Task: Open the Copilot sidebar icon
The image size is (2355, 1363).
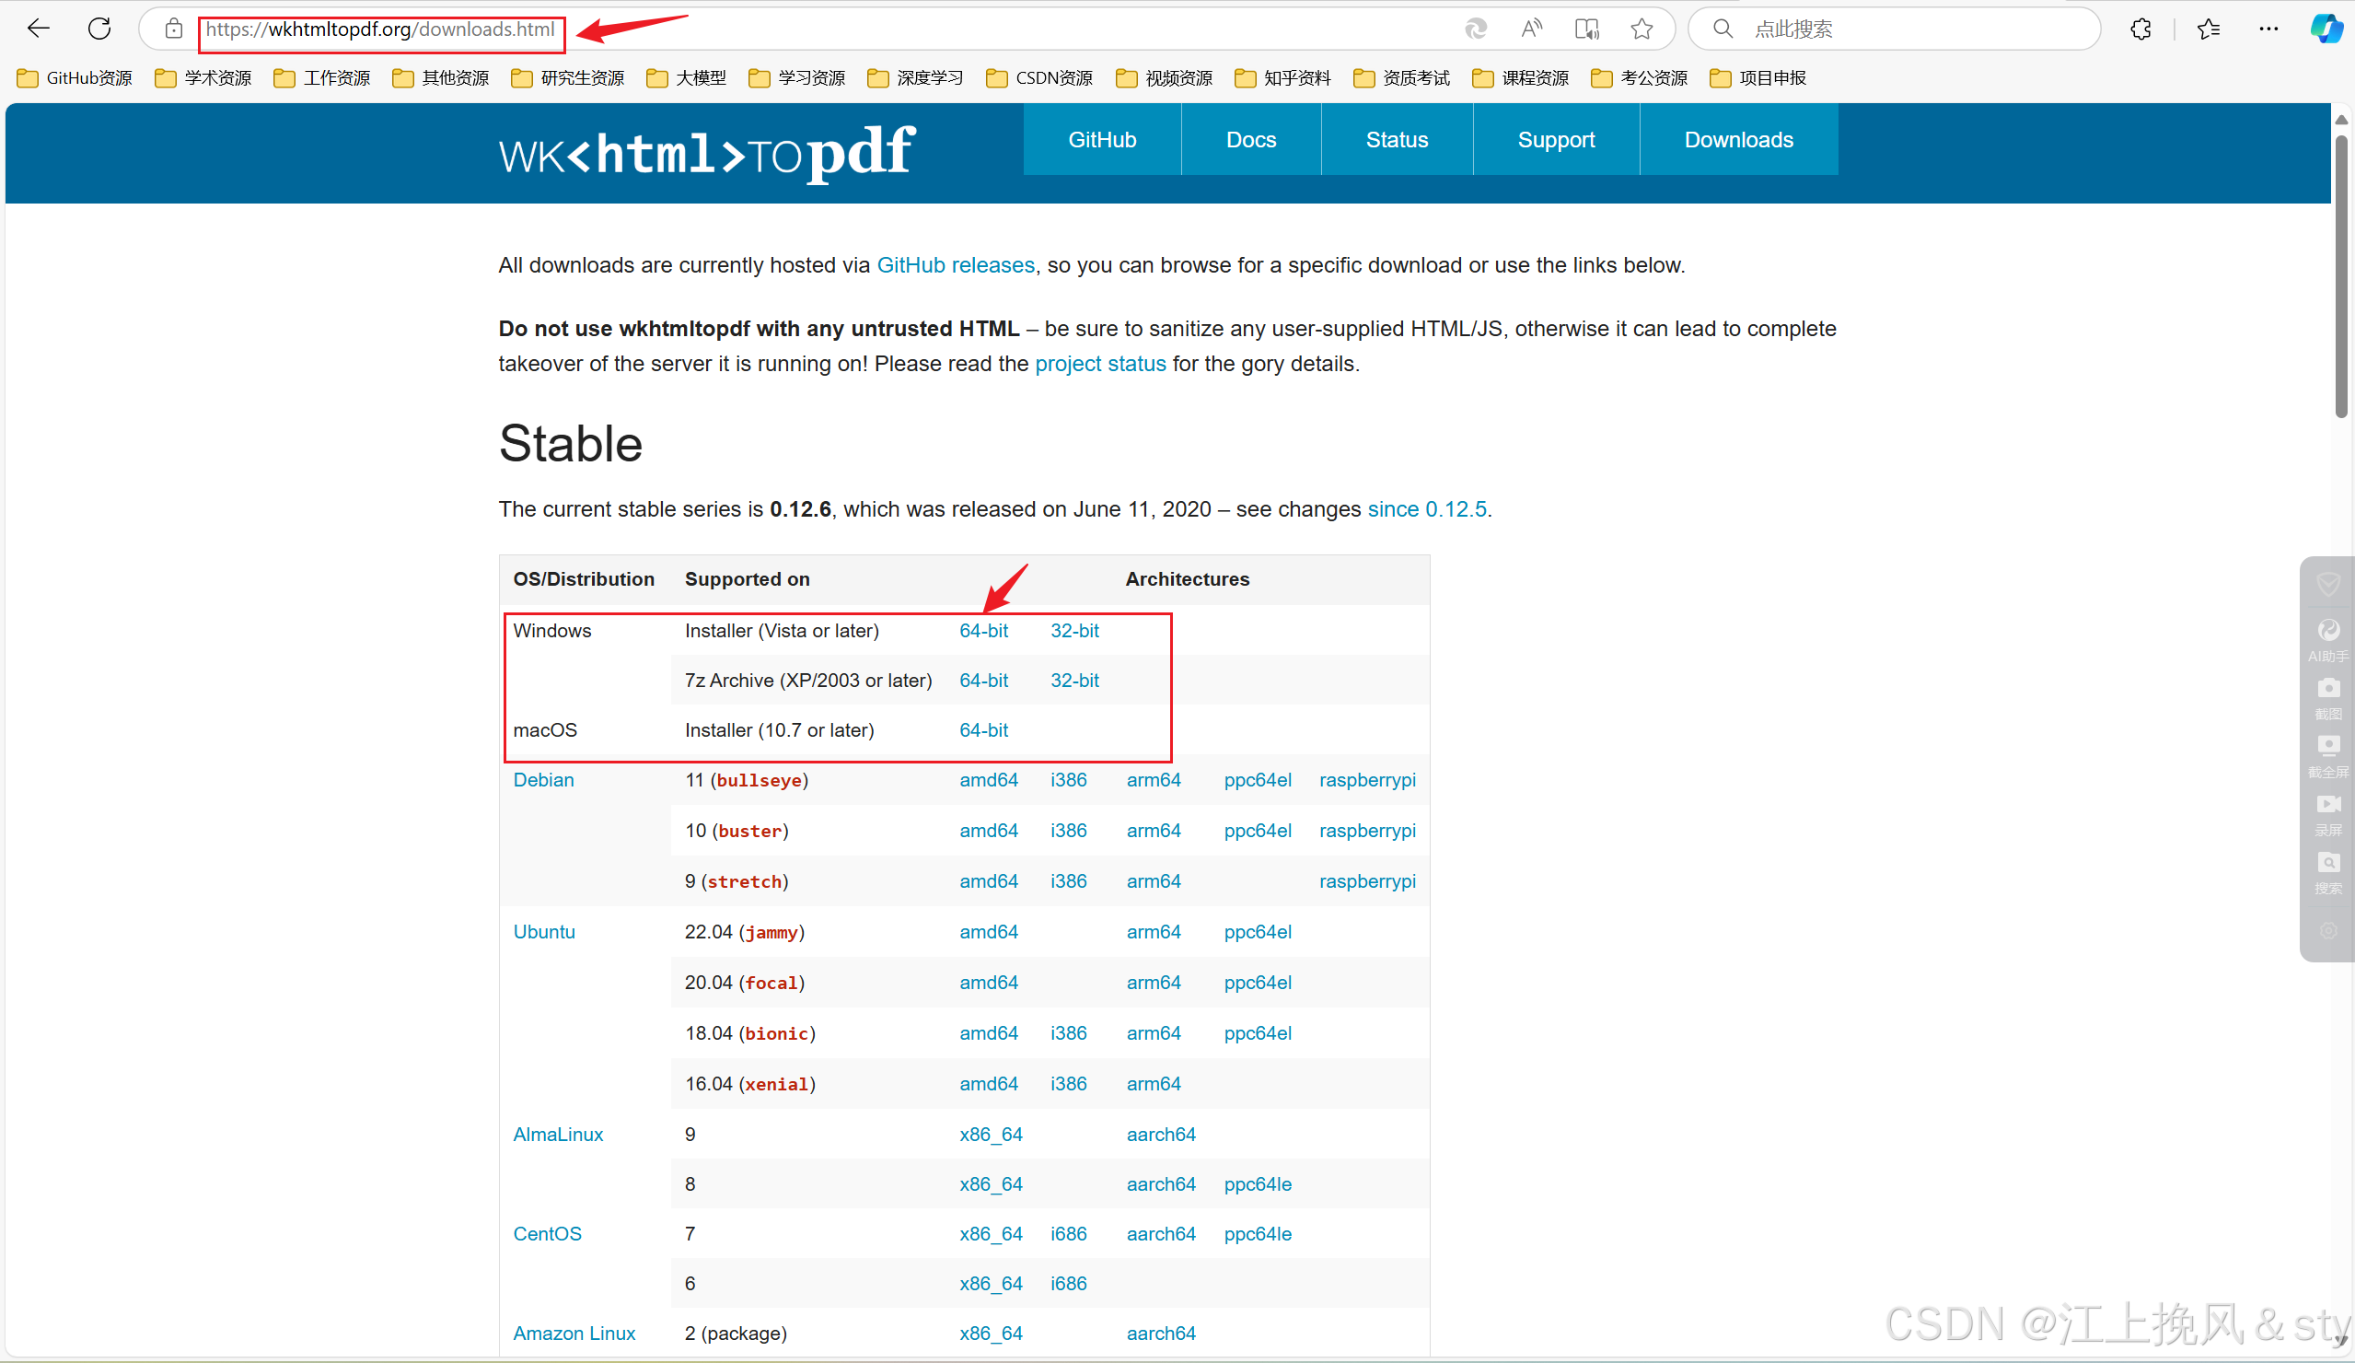Action: pos(2327,29)
